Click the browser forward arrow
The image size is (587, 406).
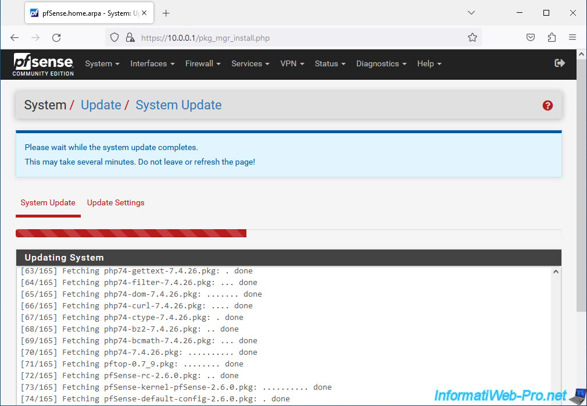pos(35,37)
